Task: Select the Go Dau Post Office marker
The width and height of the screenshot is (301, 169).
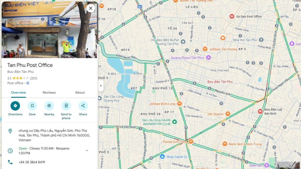Action: pyautogui.click(x=232, y=17)
